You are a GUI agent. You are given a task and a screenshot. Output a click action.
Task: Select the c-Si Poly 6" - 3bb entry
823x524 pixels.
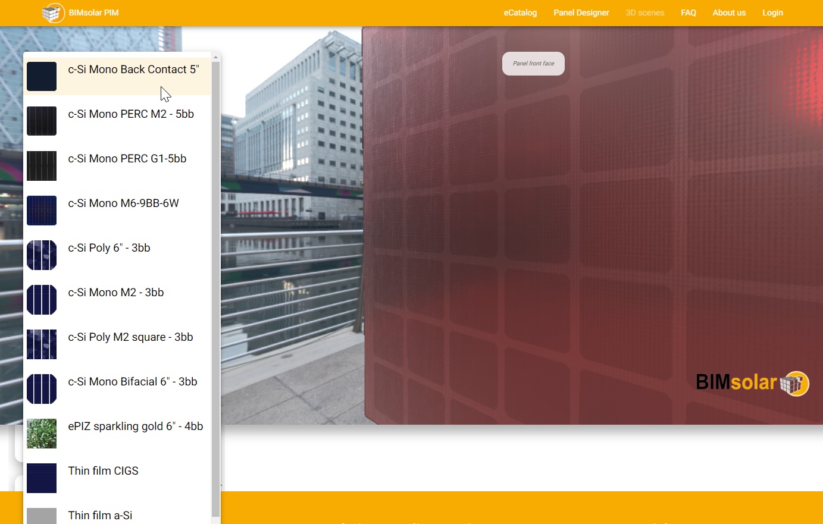(x=109, y=248)
